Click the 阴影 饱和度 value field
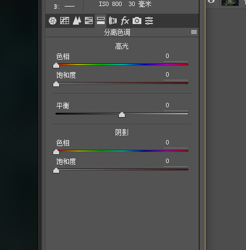Viewport: 246px width, 250px height. pyautogui.click(x=176, y=161)
